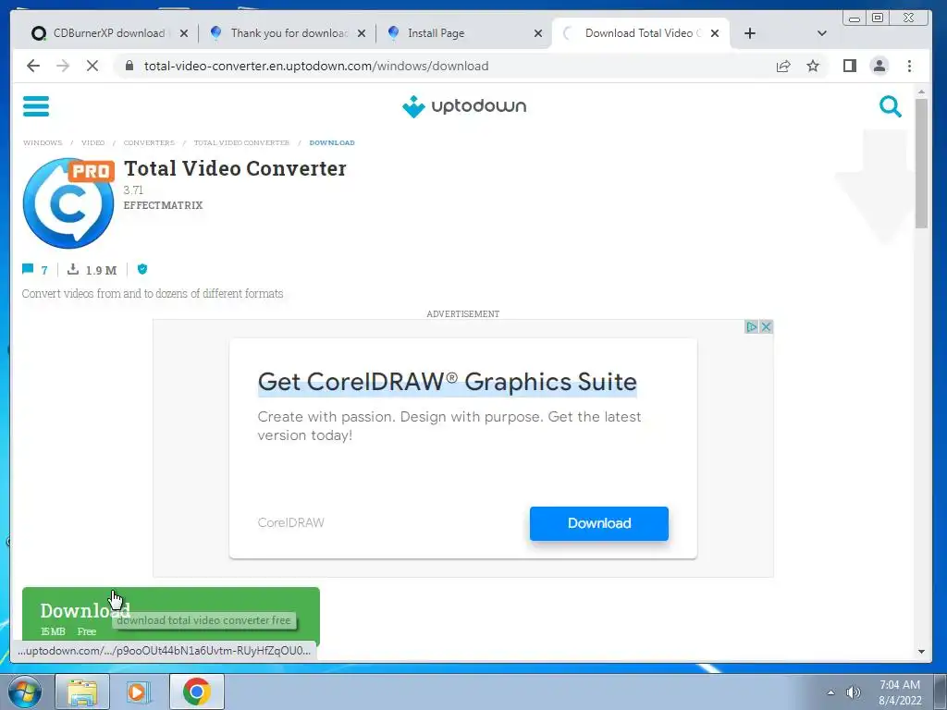Screen dimensions: 947x710
Task: Click the address bar URL
Action: tap(316, 66)
